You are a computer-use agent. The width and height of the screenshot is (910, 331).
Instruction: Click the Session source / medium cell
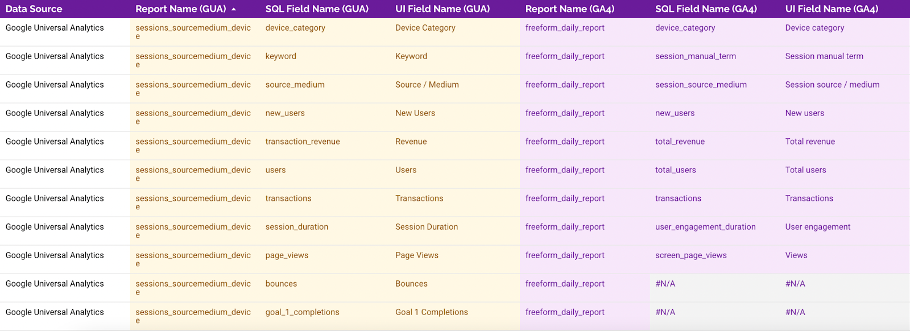[832, 85]
